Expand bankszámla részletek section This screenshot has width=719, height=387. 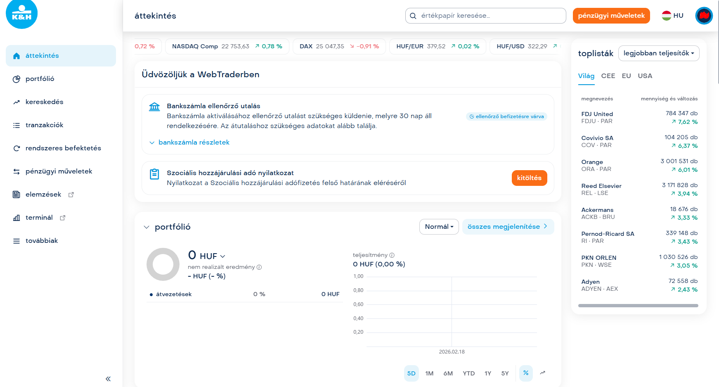coord(194,142)
